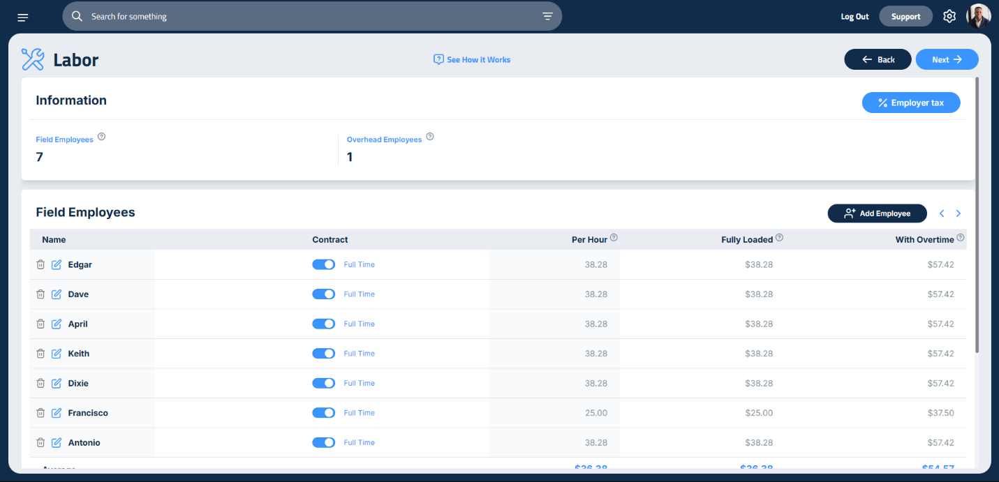
Task: Show help tooltip for Field Employees
Action: pyautogui.click(x=101, y=137)
